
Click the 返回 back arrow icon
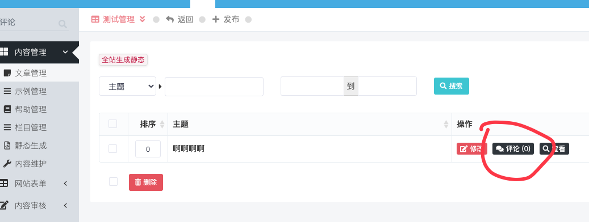170,19
